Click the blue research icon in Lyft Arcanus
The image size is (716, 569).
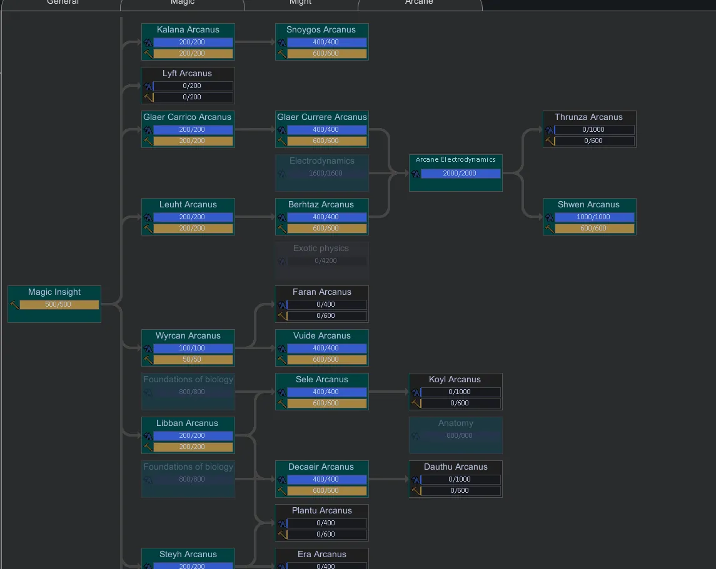tap(148, 86)
